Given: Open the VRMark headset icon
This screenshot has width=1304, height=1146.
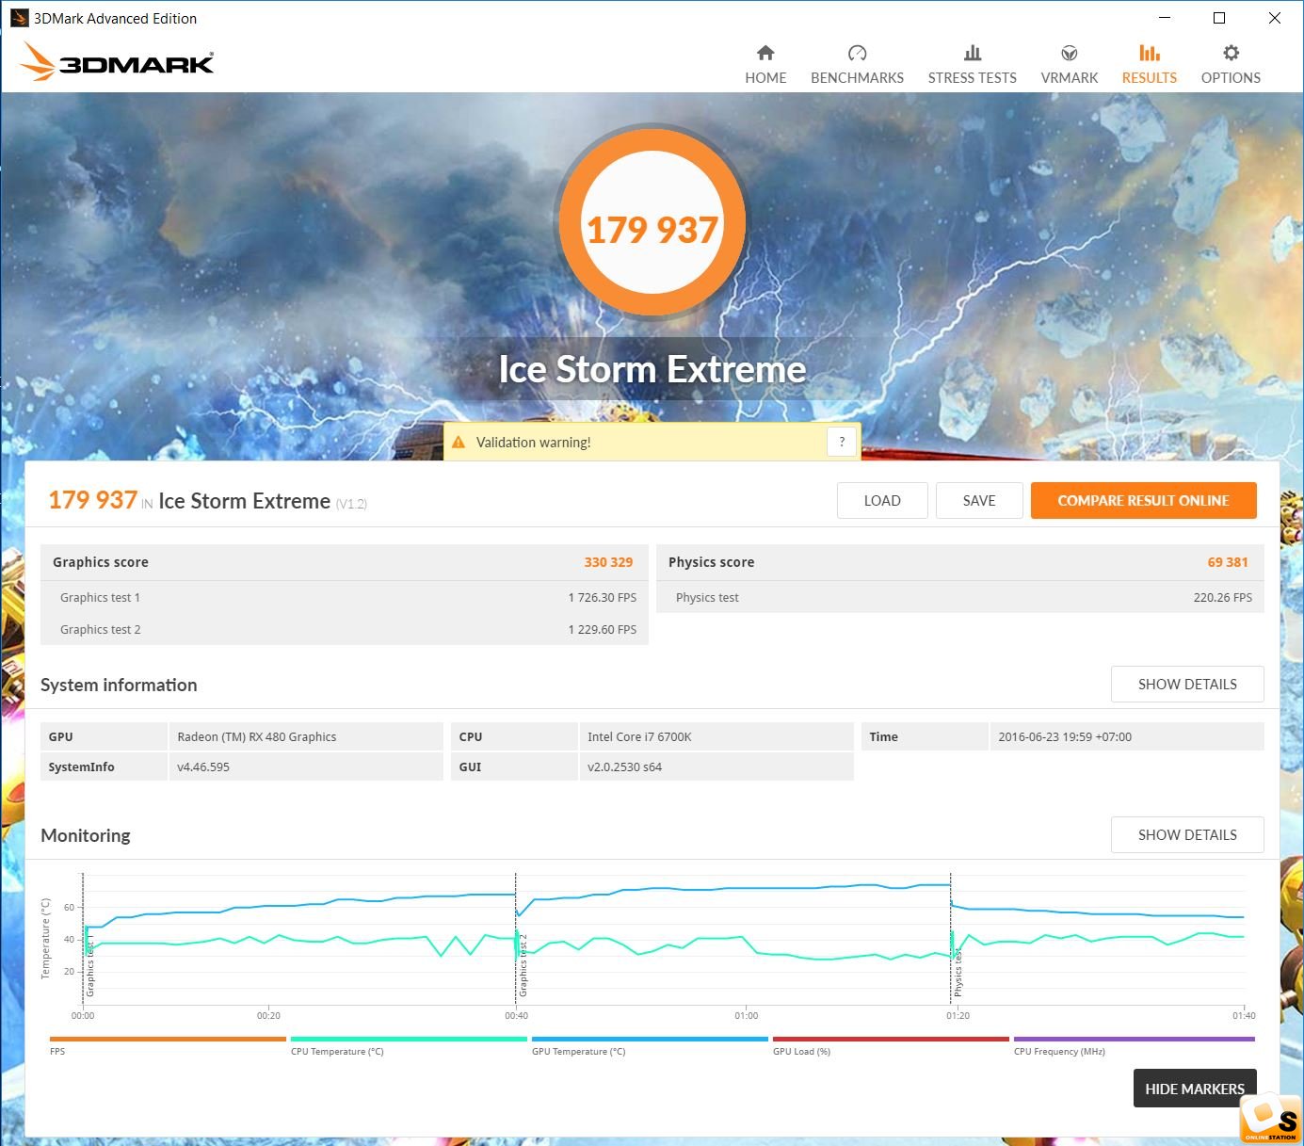Looking at the screenshot, I should tap(1070, 53).
